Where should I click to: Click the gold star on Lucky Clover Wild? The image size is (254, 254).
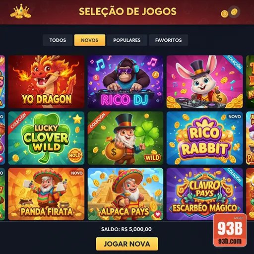(x=77, y=119)
